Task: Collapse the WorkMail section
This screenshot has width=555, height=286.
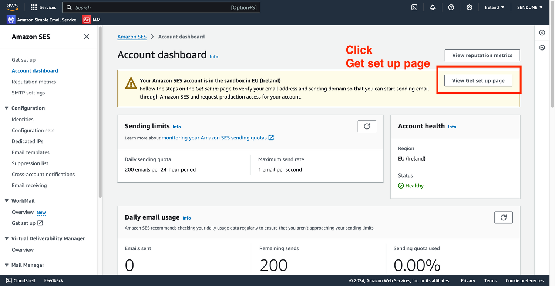Action: [x=7, y=201]
